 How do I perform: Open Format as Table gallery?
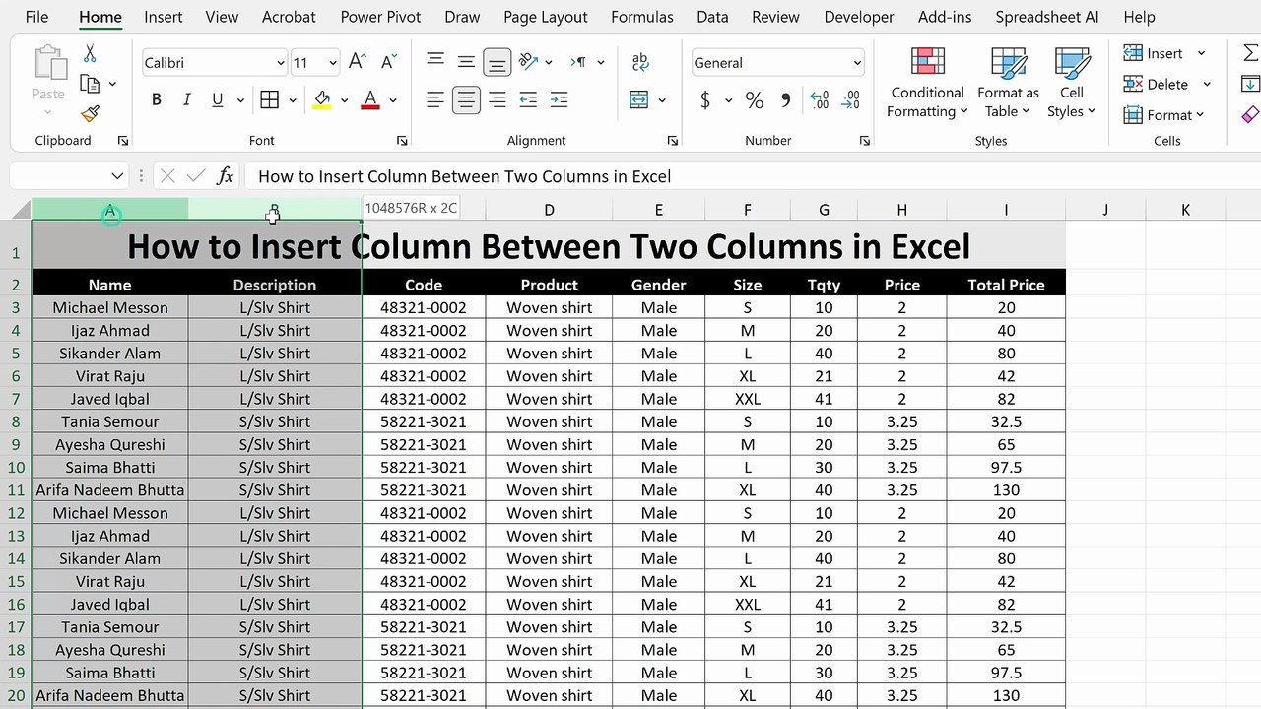pyautogui.click(x=1008, y=83)
